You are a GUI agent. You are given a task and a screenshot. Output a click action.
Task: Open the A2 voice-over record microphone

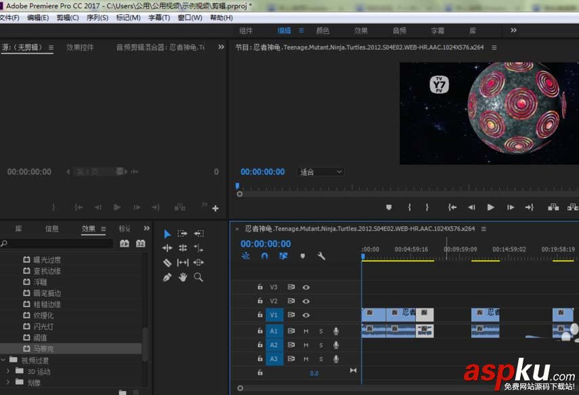tap(336, 345)
